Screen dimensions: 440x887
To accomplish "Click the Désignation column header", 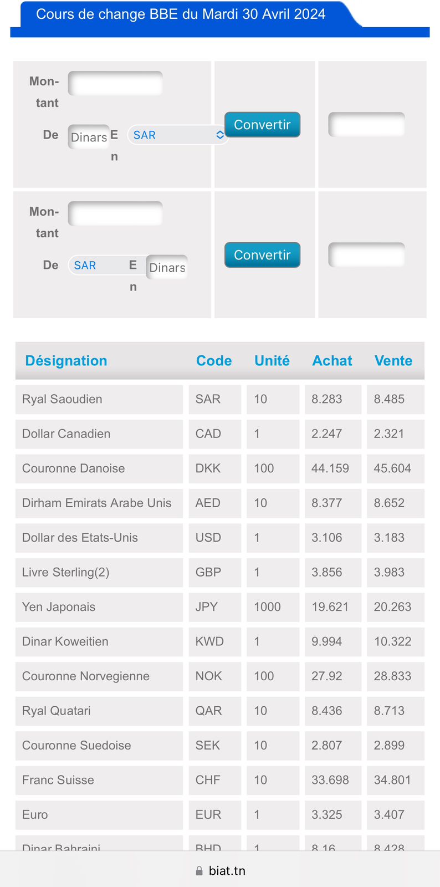I will coord(66,361).
